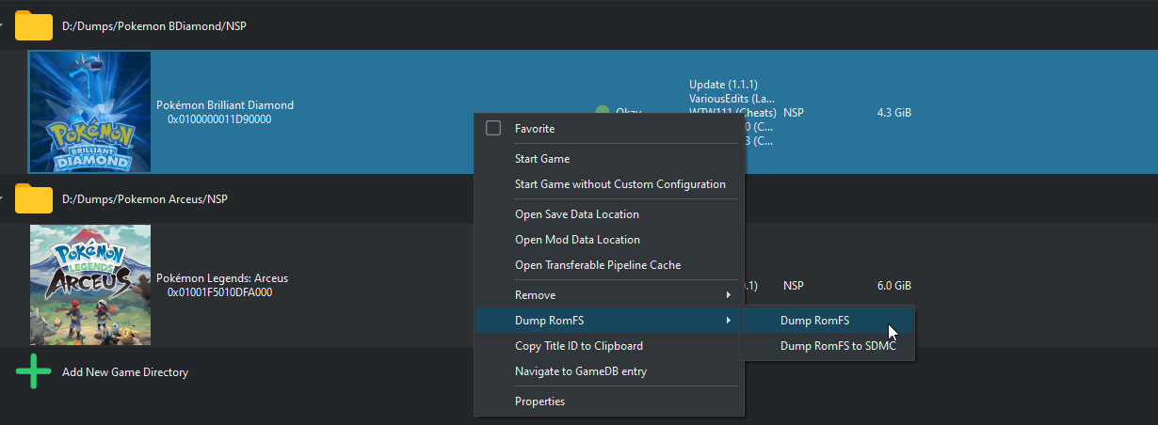1158x425 pixels.
Task: Click the Pokémon Brilliant Diamond cover thumbnail
Action: (90, 112)
